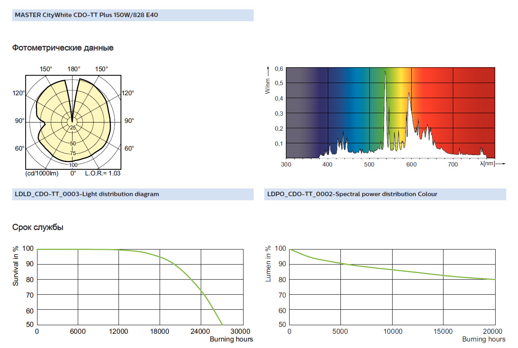
Task: Click Burning hours label under the survival chart
Action: coord(231,339)
